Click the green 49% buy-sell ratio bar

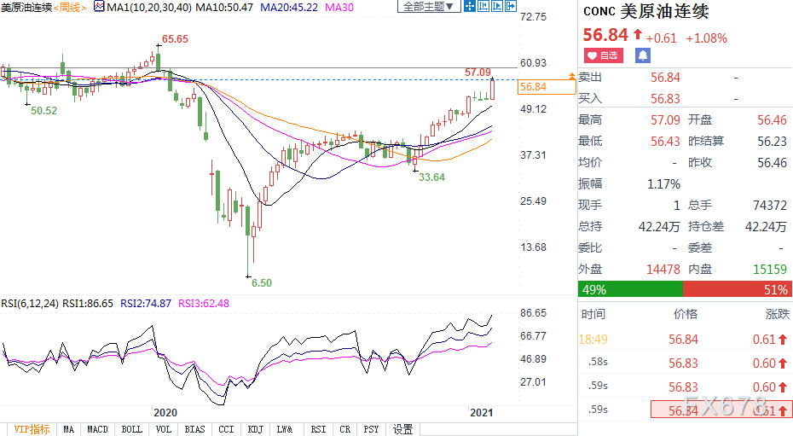pos(630,290)
